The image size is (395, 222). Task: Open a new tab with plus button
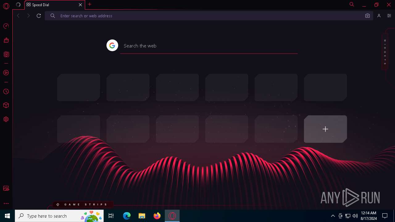click(89, 4)
